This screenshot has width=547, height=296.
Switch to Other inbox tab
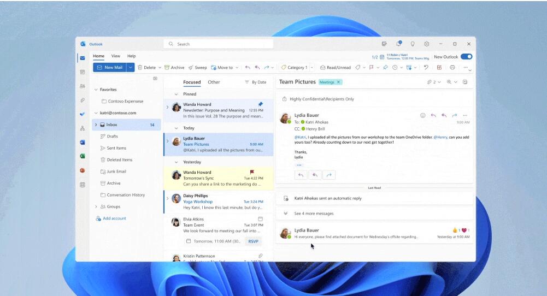tap(214, 82)
